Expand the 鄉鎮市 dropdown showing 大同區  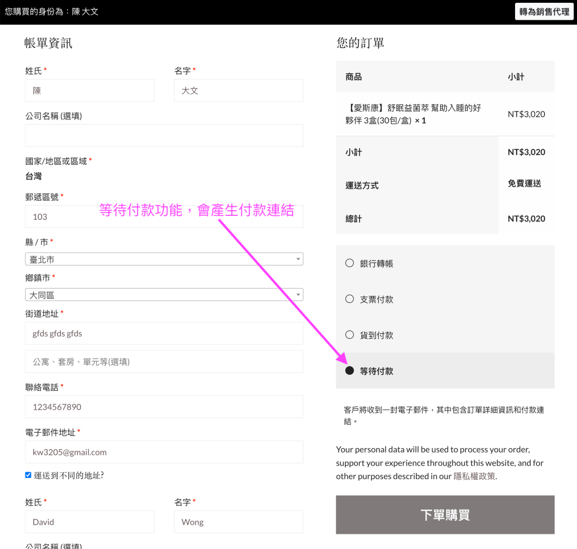click(164, 295)
